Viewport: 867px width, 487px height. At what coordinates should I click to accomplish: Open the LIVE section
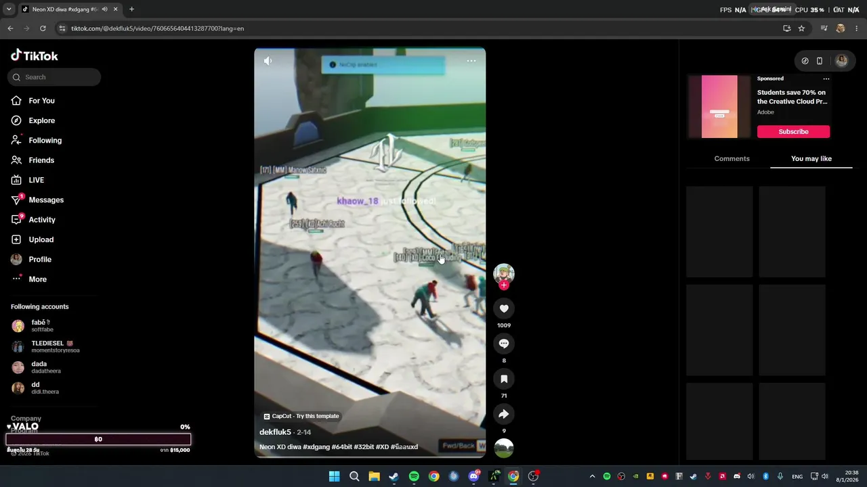tap(37, 180)
